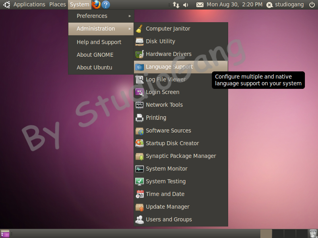Open the studiogang user menu

tap(285, 5)
